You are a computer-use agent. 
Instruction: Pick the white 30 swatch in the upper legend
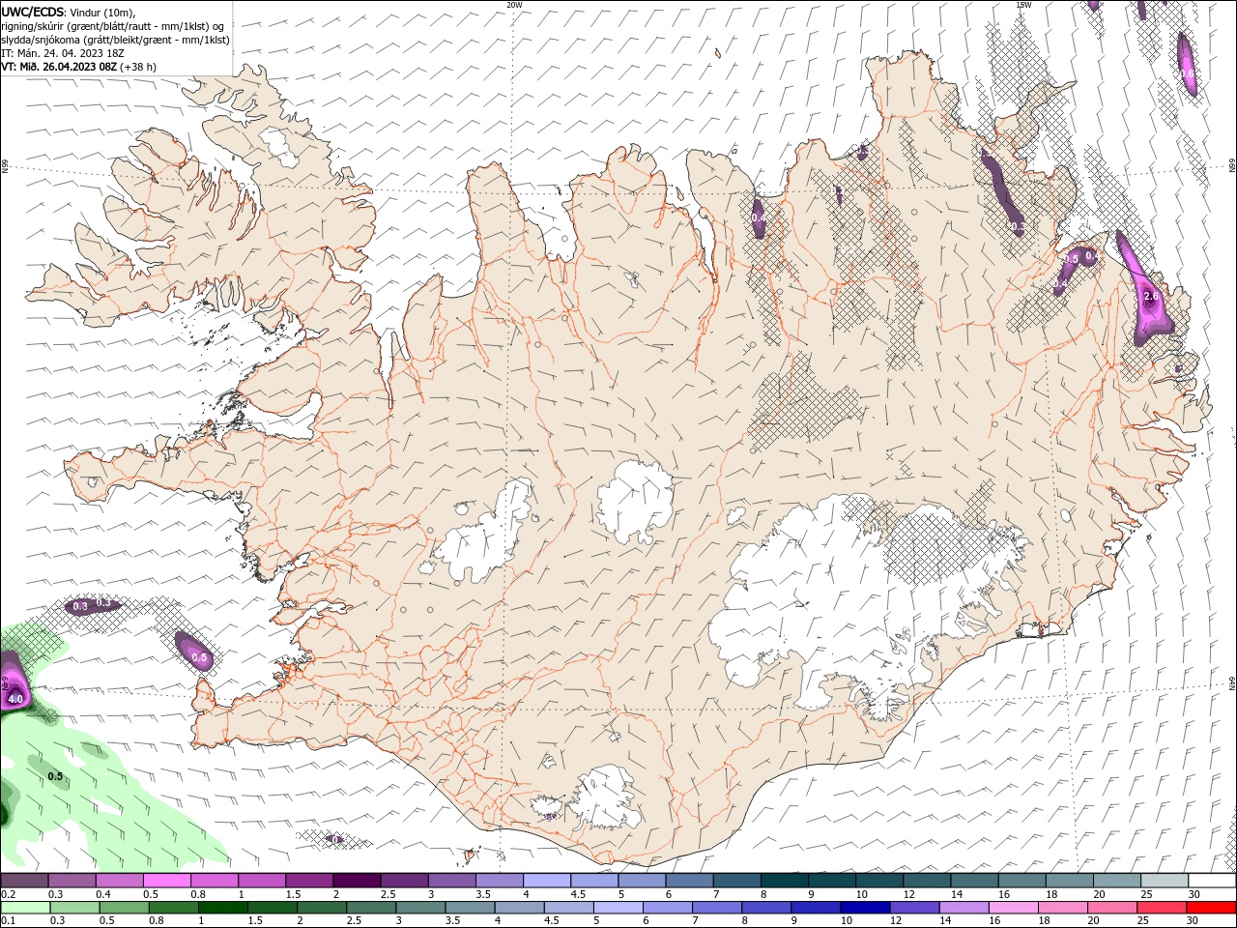(x=1211, y=881)
